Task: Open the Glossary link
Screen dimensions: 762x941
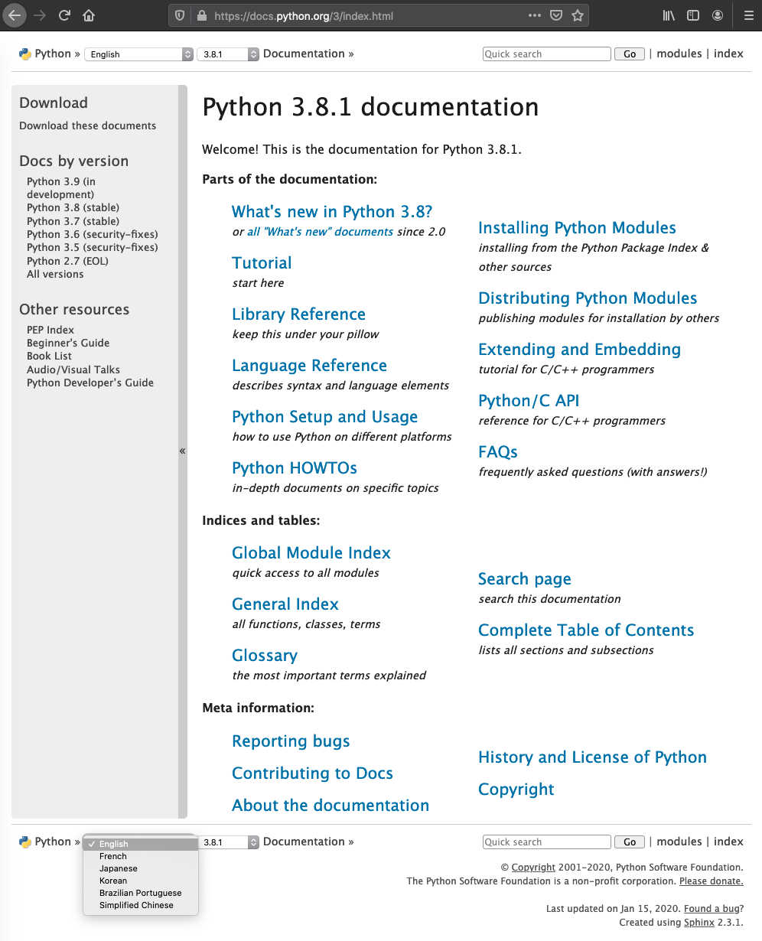Action: [x=265, y=656]
